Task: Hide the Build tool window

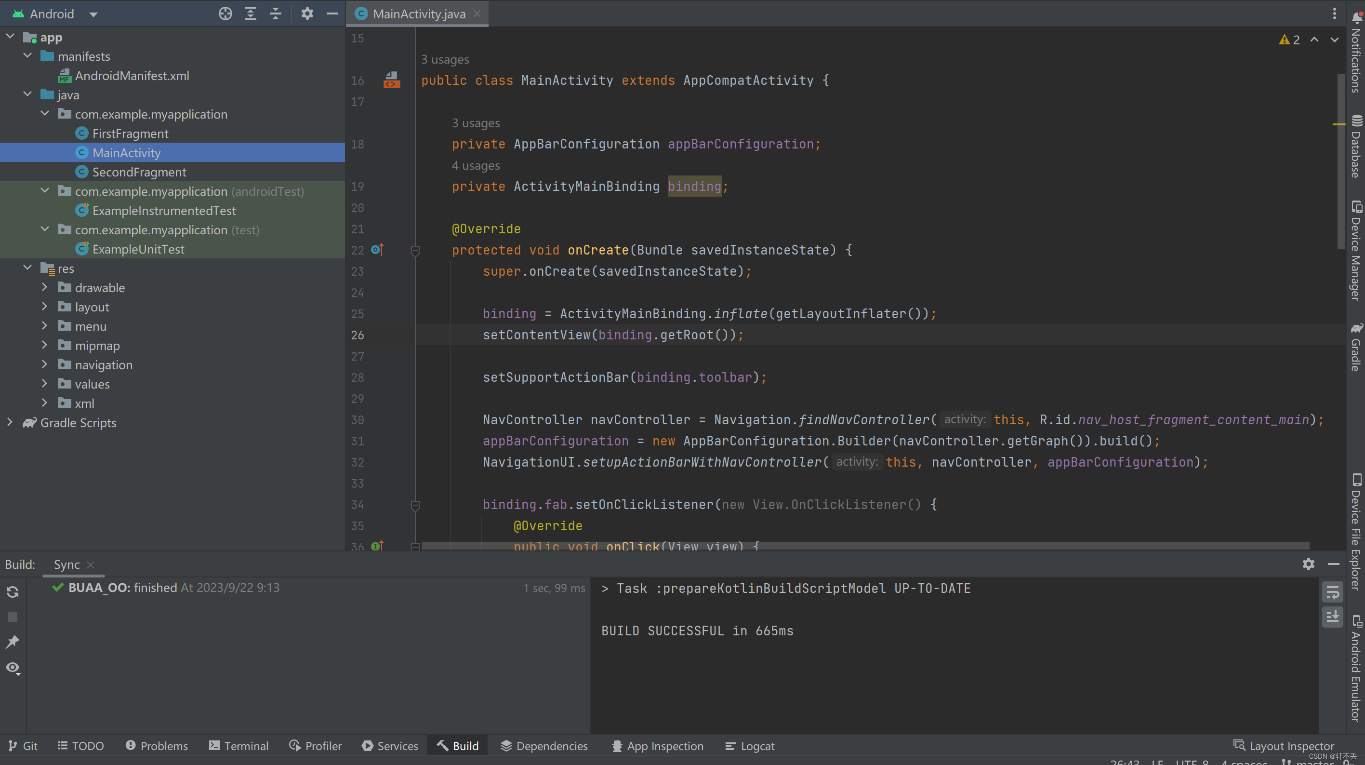Action: tap(1333, 564)
